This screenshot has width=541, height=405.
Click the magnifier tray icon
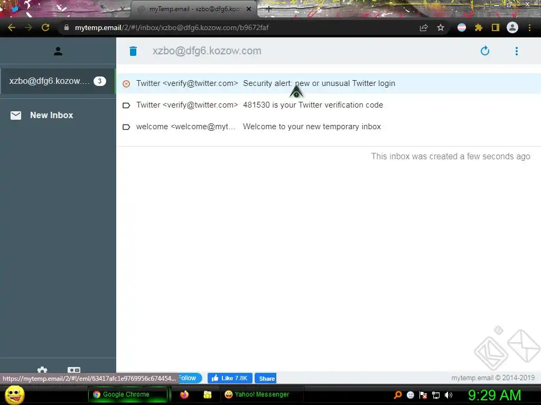[398, 395]
